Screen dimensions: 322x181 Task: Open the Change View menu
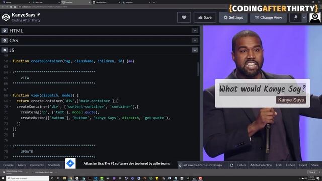tap(268, 17)
